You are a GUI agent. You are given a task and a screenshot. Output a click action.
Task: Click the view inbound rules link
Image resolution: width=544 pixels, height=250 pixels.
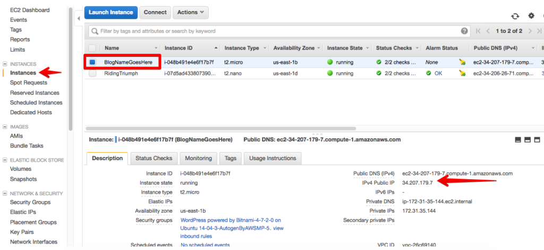tap(232, 232)
